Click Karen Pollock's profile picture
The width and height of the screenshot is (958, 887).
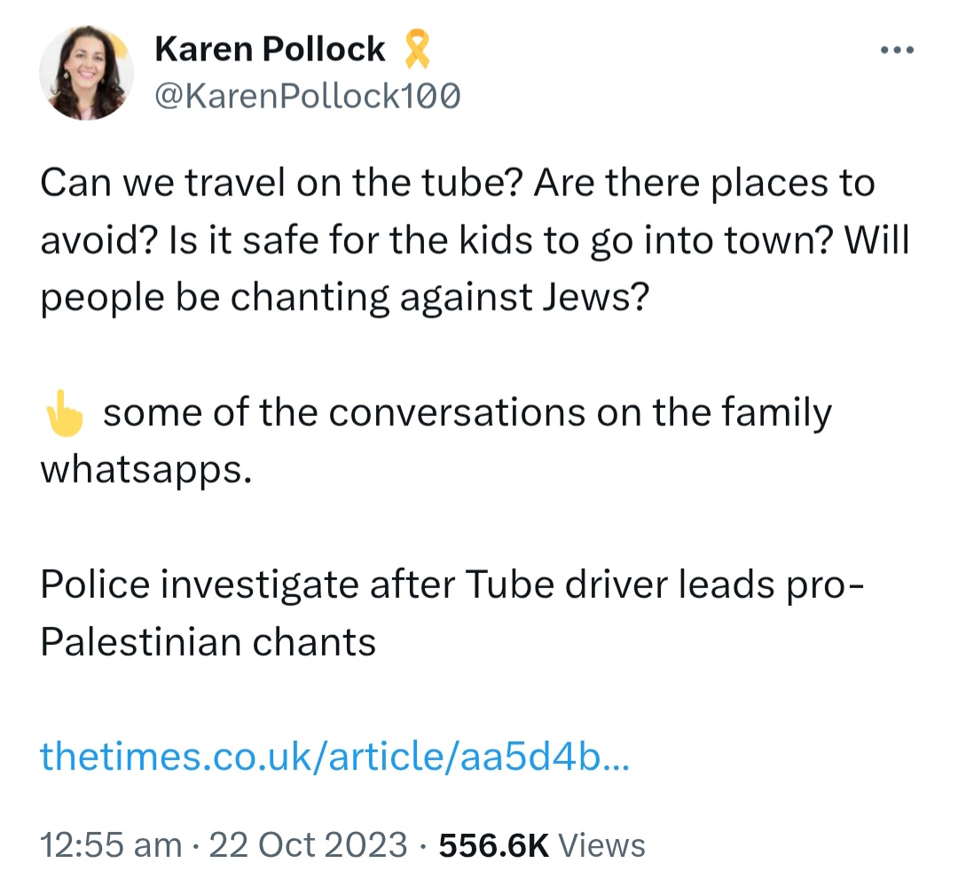pyautogui.click(x=86, y=72)
